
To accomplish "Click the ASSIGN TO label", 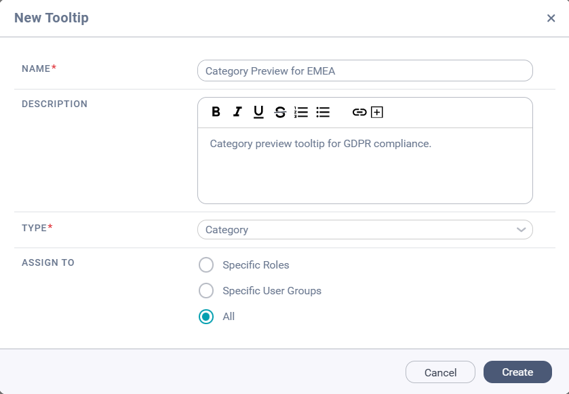I will click(48, 262).
